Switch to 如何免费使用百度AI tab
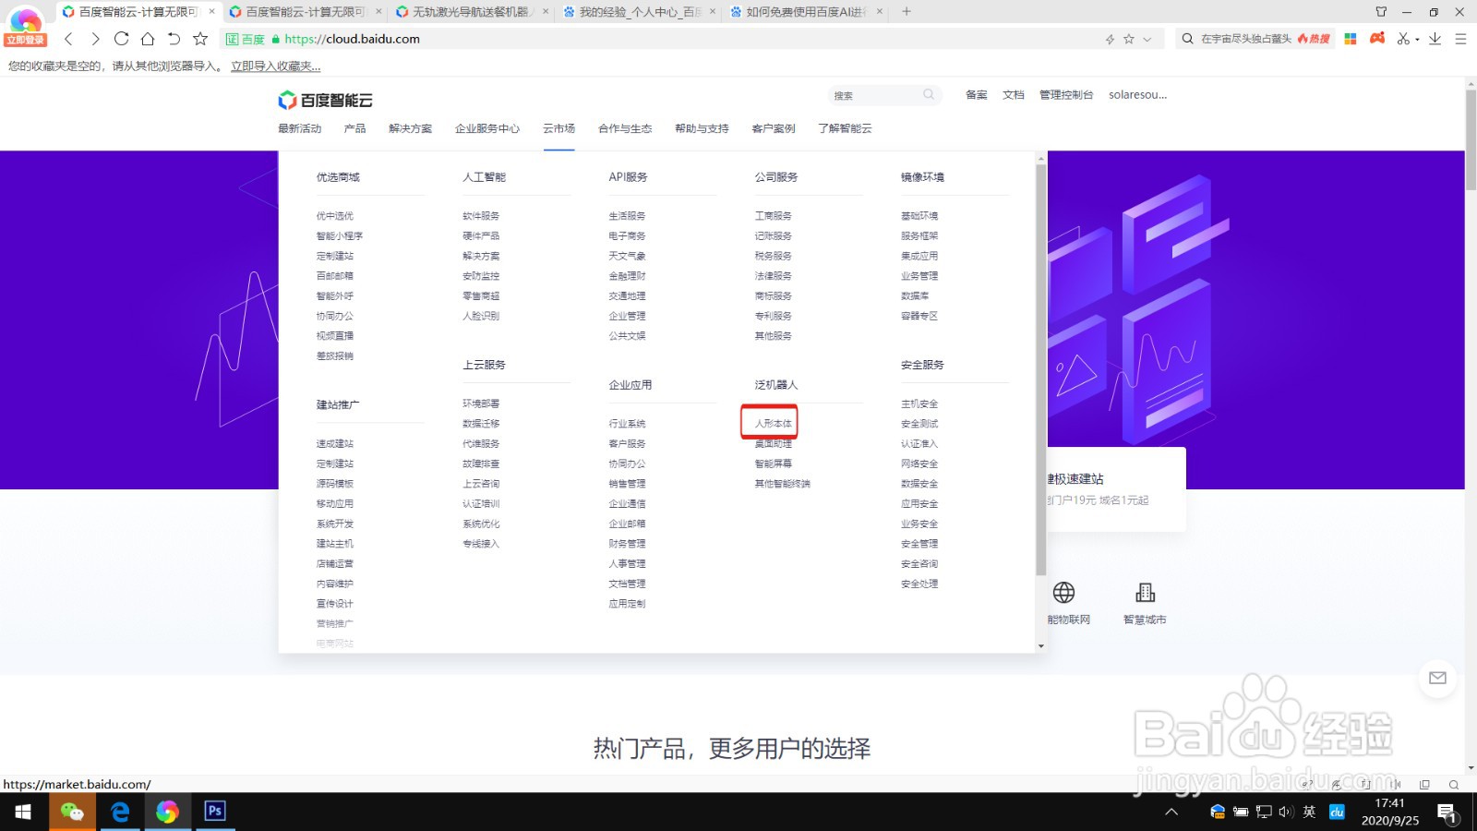Image resolution: width=1477 pixels, height=831 pixels. pos(805,12)
